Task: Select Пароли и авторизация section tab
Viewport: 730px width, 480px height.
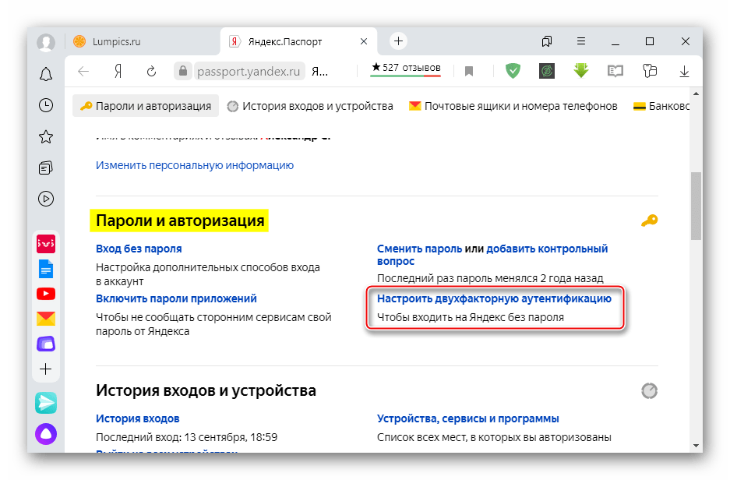Action: pos(146,106)
